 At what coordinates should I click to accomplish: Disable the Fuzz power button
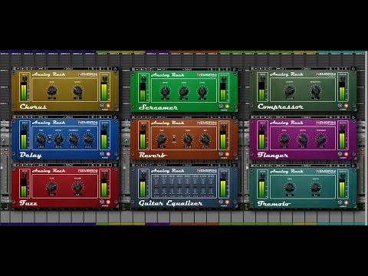(108, 202)
